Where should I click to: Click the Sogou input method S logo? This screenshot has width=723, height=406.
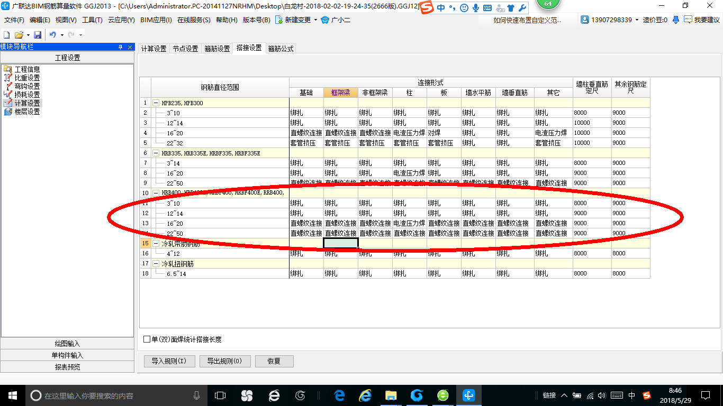point(428,8)
